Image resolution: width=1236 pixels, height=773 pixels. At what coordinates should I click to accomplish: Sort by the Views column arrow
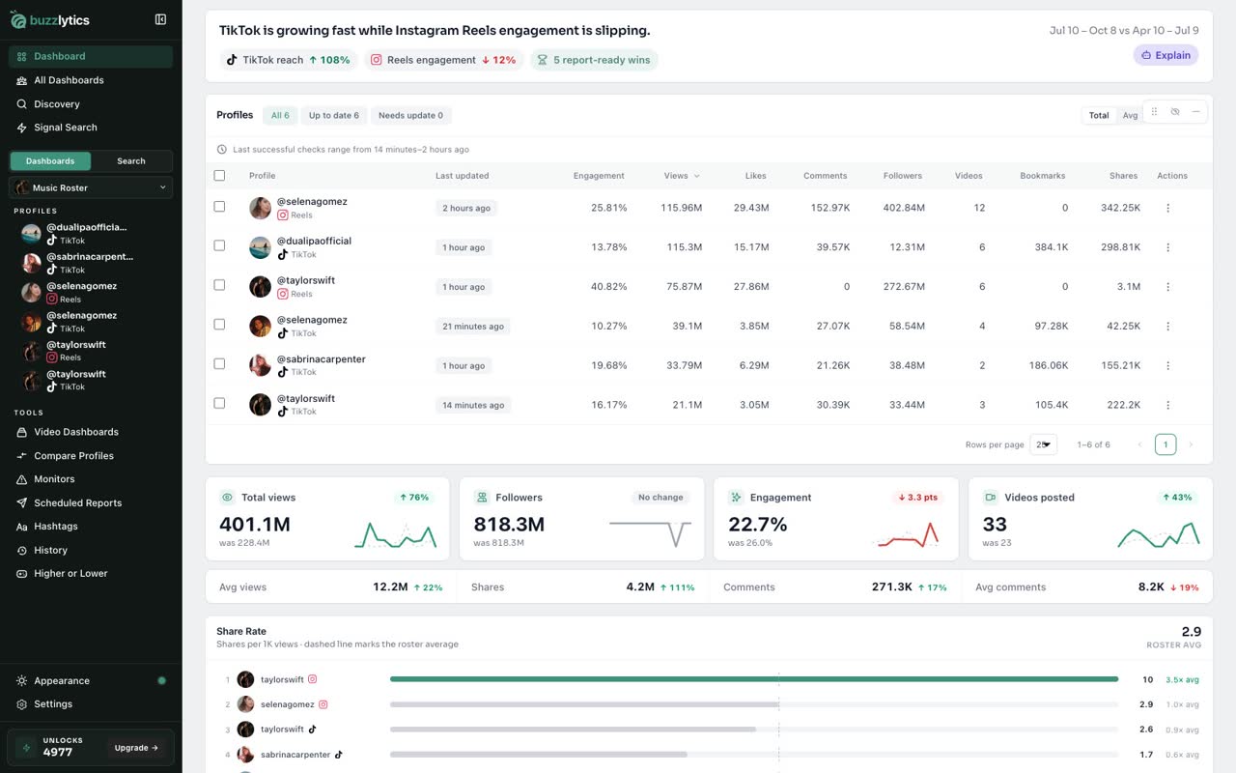point(697,176)
